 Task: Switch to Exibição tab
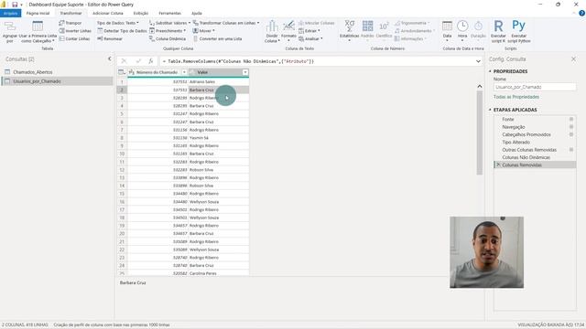pyautogui.click(x=141, y=13)
